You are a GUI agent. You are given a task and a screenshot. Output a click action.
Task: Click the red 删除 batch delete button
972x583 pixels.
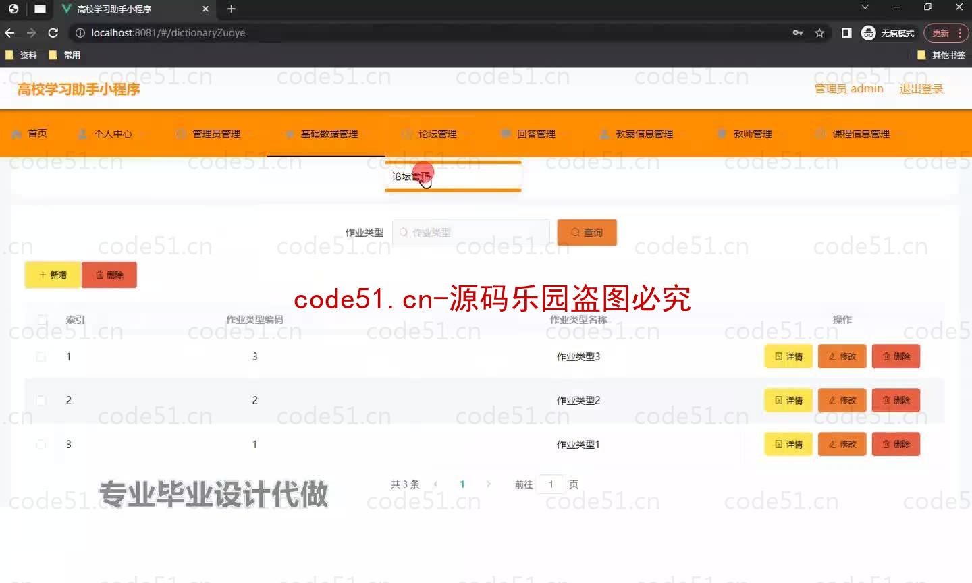click(109, 275)
